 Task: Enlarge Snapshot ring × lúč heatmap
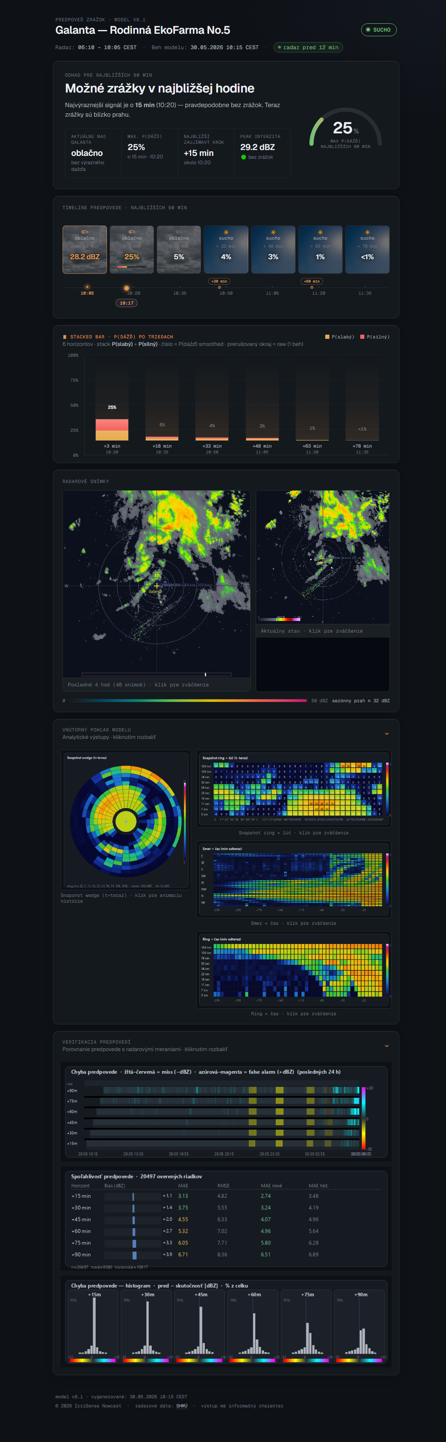tap(294, 789)
